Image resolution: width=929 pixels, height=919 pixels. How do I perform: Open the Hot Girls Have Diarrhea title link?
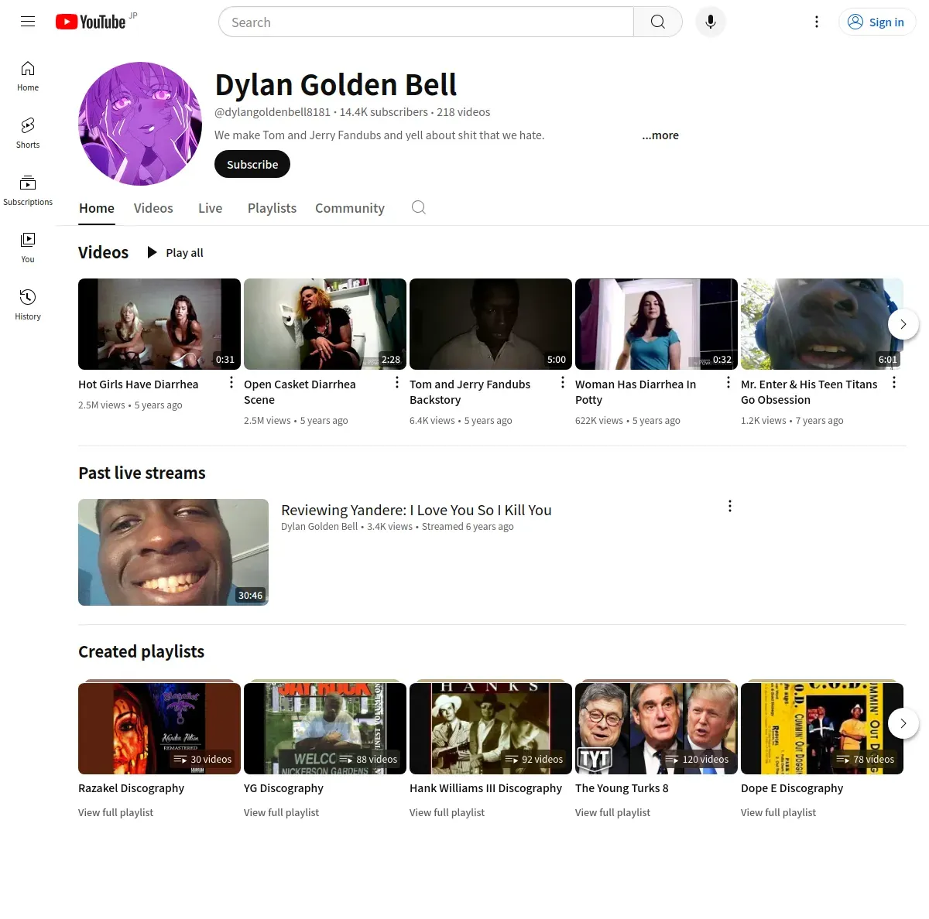(x=139, y=384)
